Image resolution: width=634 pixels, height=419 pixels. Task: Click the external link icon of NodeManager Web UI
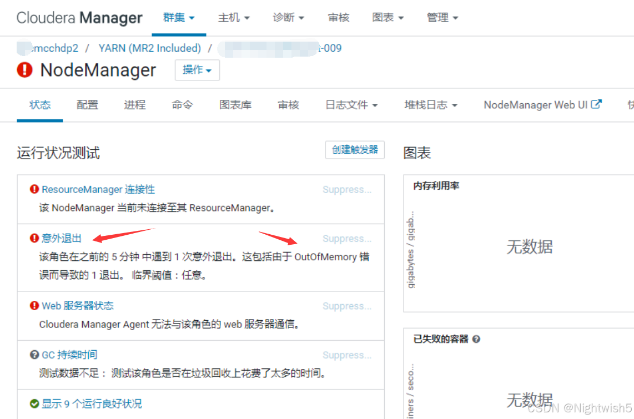coord(596,104)
